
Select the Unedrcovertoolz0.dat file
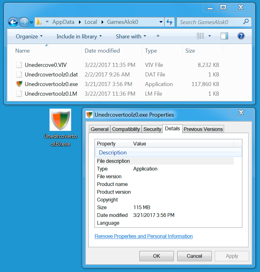click(51, 75)
